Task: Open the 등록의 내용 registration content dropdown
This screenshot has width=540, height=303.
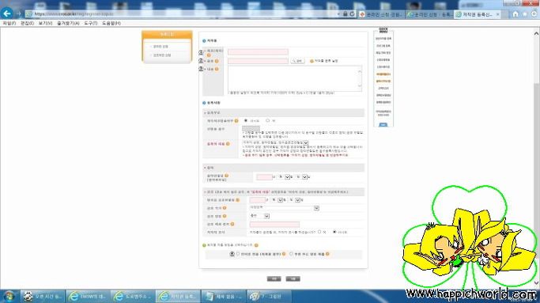Action: (x=275, y=142)
